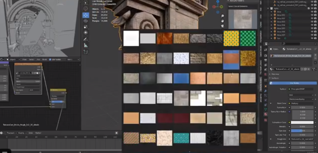Select the Annotate pencil tool
318x153 pixels.
pos(86,39)
